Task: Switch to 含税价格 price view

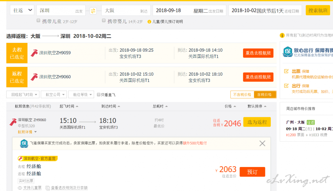Action: click(265, 95)
